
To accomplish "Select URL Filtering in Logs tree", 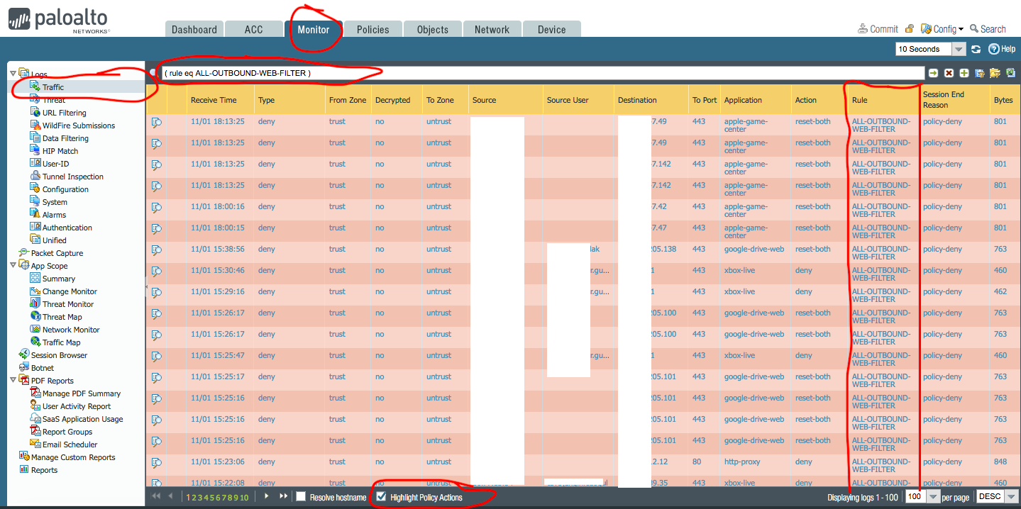I will [x=64, y=113].
